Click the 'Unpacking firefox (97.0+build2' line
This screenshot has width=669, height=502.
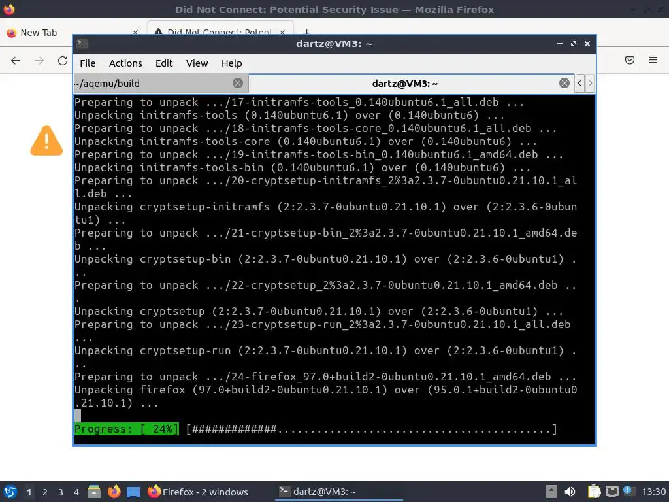(325, 396)
